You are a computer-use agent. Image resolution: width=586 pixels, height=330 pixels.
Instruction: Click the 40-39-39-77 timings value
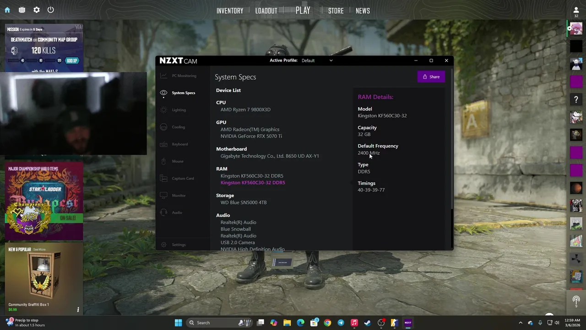[371, 190]
